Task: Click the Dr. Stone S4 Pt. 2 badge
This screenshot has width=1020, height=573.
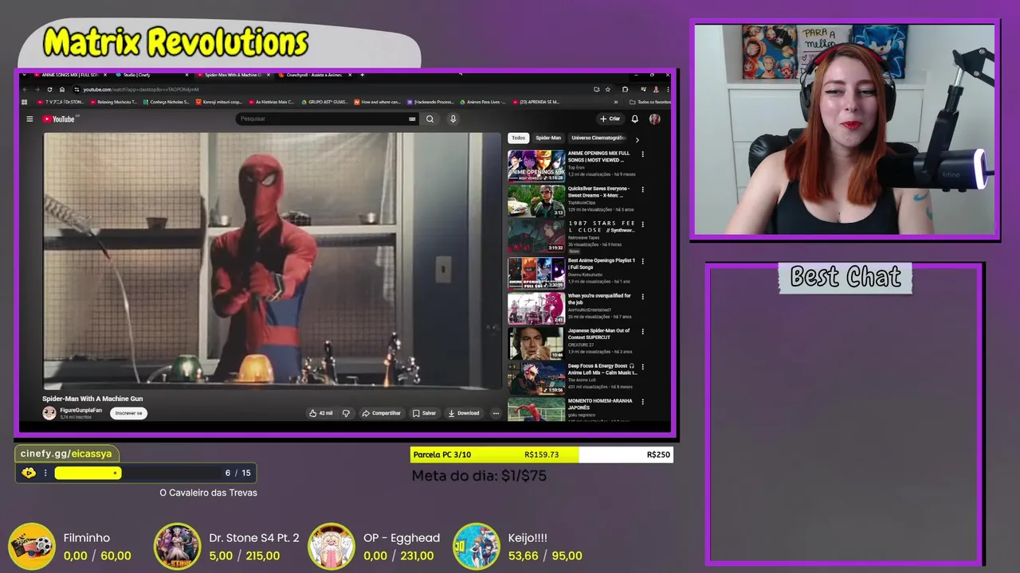Action: pos(177,546)
